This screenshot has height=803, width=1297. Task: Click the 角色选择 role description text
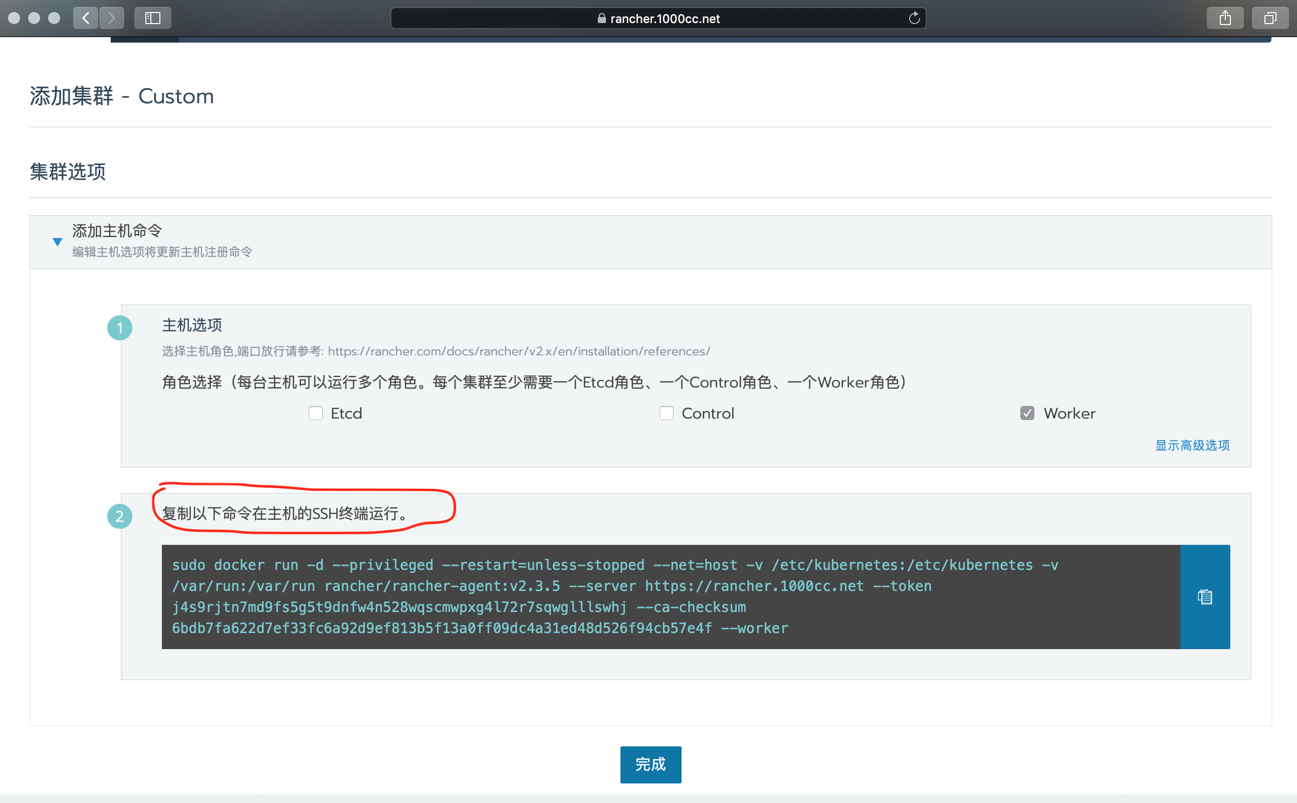[535, 382]
